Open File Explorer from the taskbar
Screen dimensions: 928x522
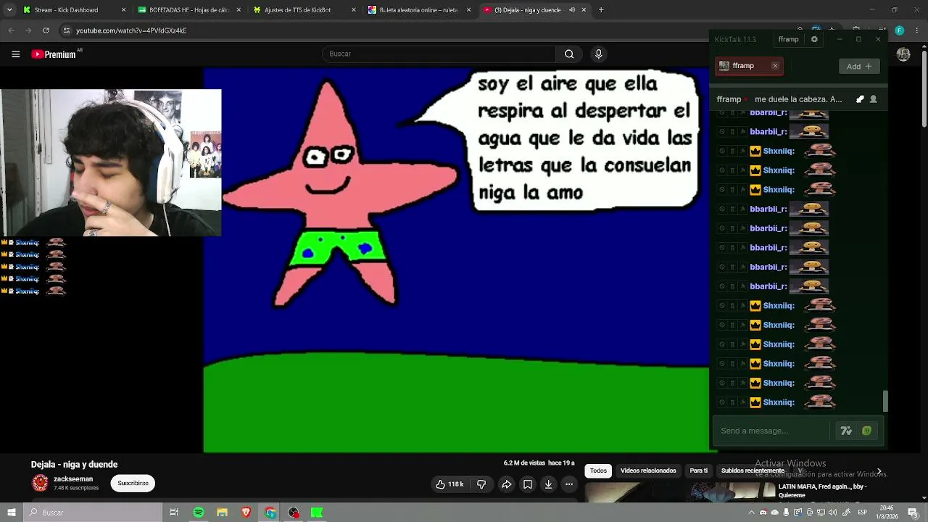pyautogui.click(x=223, y=513)
